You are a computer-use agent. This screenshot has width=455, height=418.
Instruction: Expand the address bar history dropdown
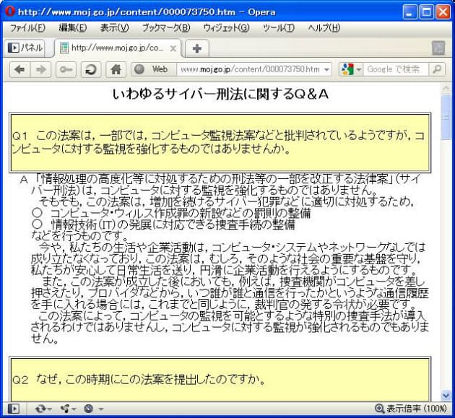tap(327, 69)
